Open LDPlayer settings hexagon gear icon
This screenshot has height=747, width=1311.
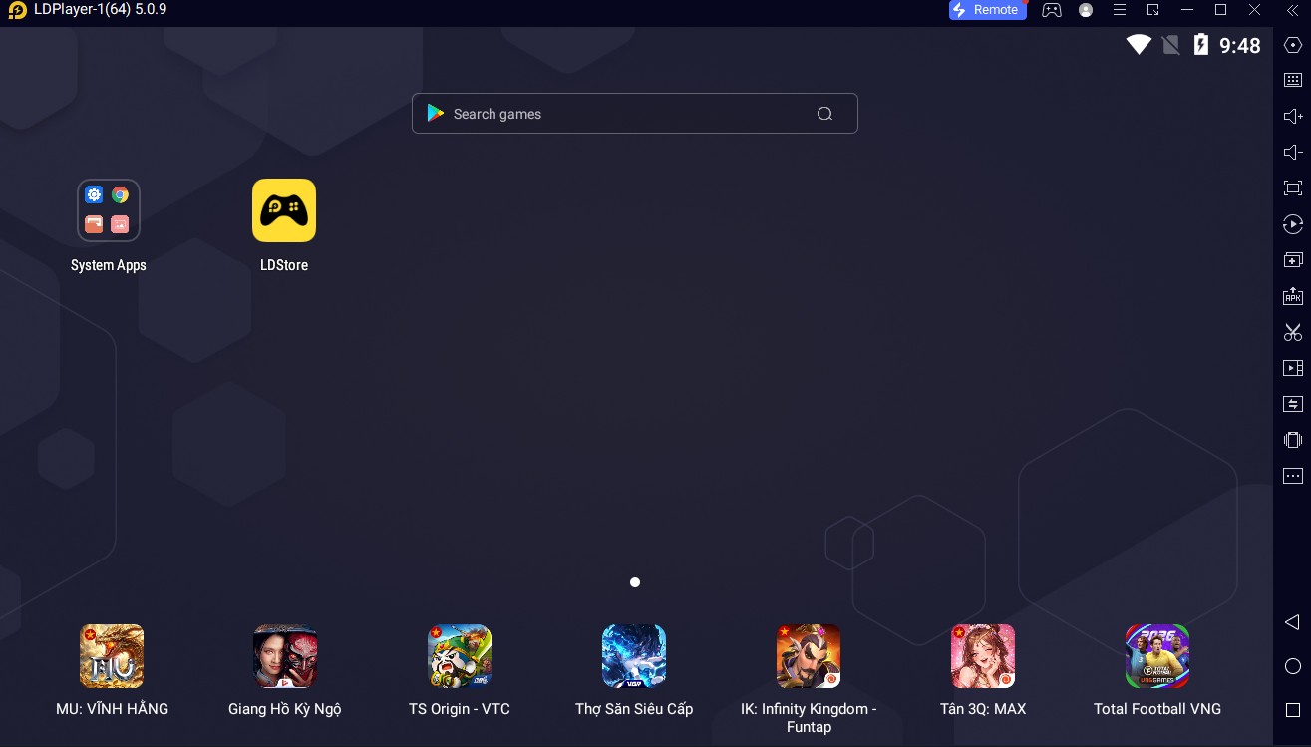(x=1293, y=45)
